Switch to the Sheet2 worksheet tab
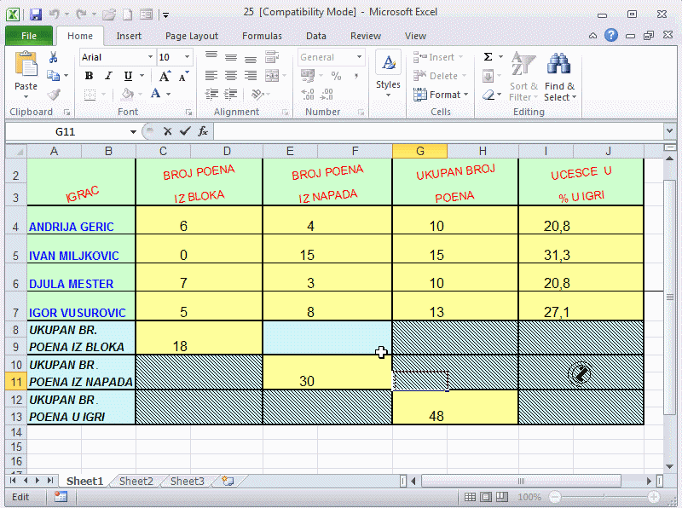The height and width of the screenshot is (508, 682). coord(136,481)
